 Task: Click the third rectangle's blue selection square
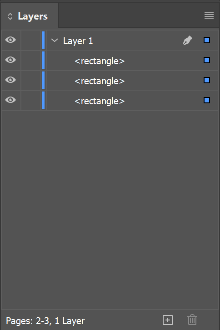pyautogui.click(x=207, y=100)
